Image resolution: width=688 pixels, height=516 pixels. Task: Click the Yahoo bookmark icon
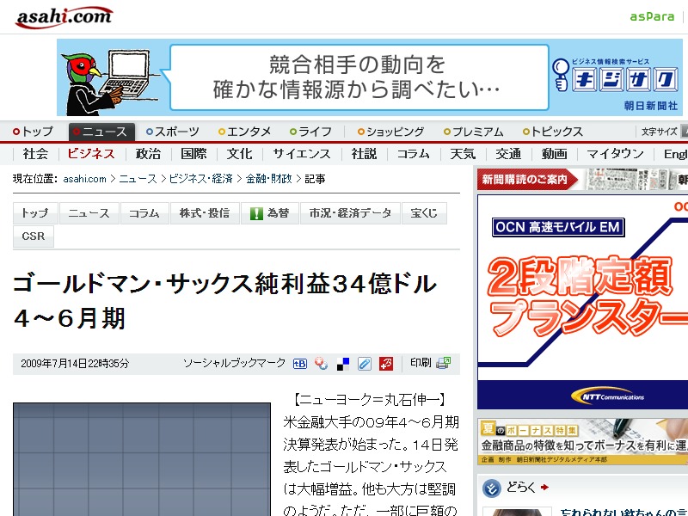pyautogui.click(x=321, y=364)
